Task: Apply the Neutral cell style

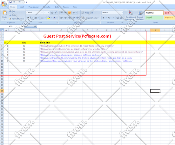Action: tap(169, 18)
